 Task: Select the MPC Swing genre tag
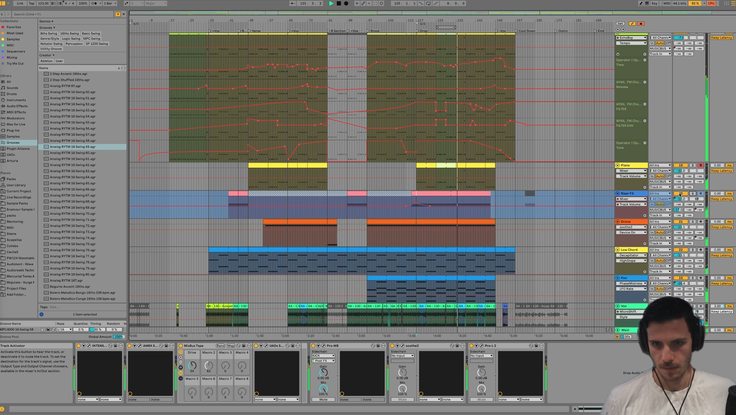(x=92, y=39)
